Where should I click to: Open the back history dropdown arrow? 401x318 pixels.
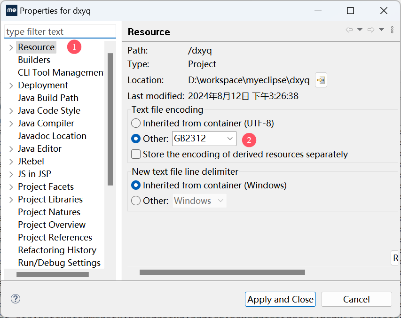click(x=360, y=30)
